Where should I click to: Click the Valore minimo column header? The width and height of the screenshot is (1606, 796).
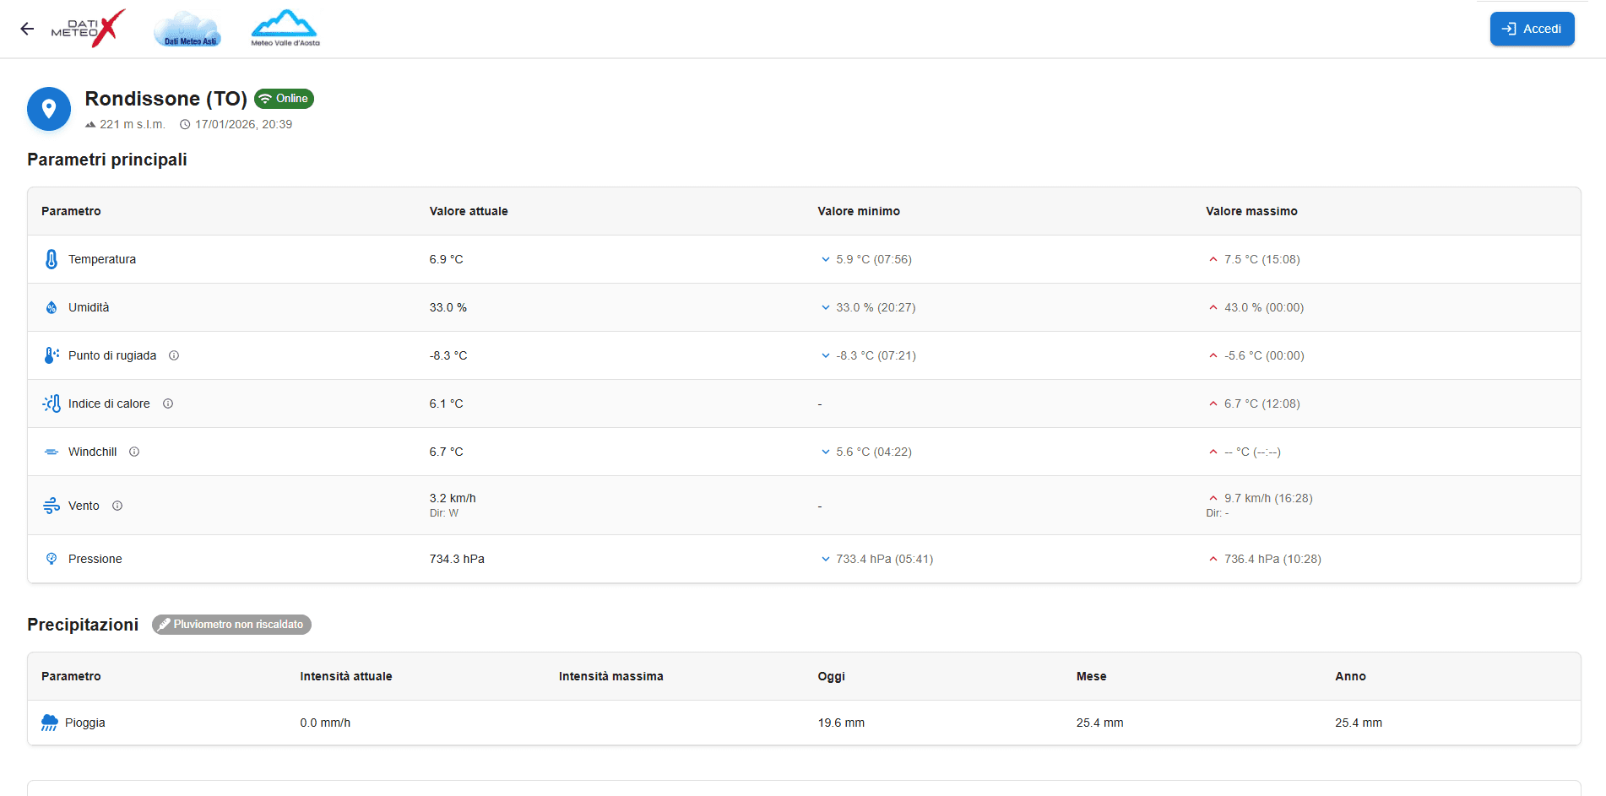point(859,211)
